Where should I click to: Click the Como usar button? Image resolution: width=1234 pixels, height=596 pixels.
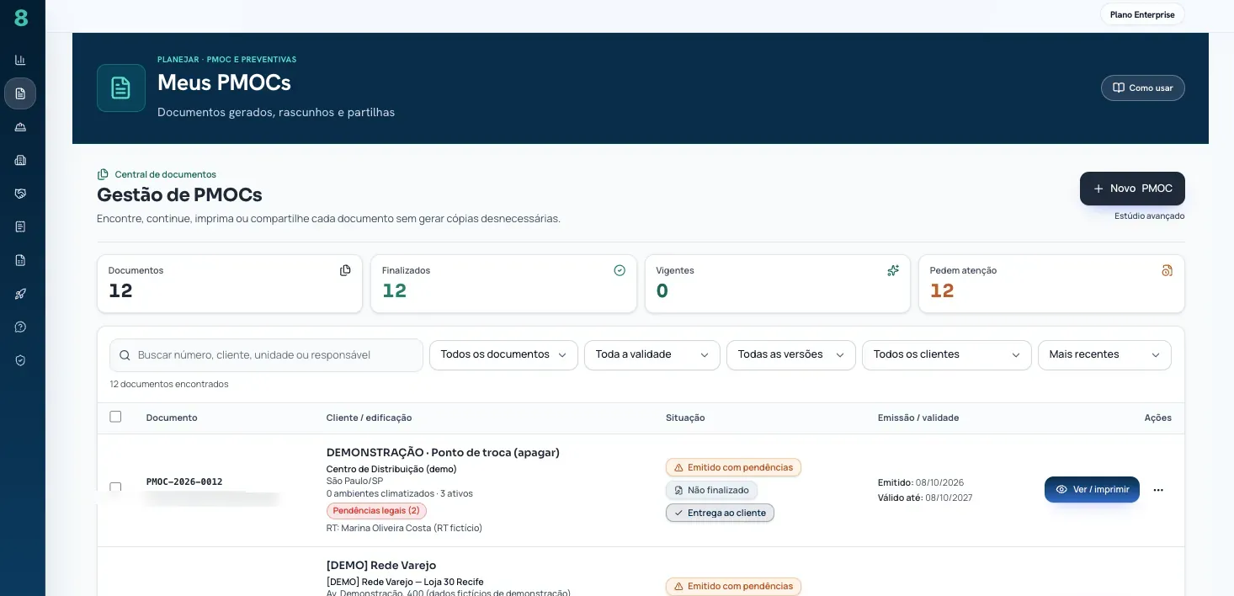pos(1143,88)
